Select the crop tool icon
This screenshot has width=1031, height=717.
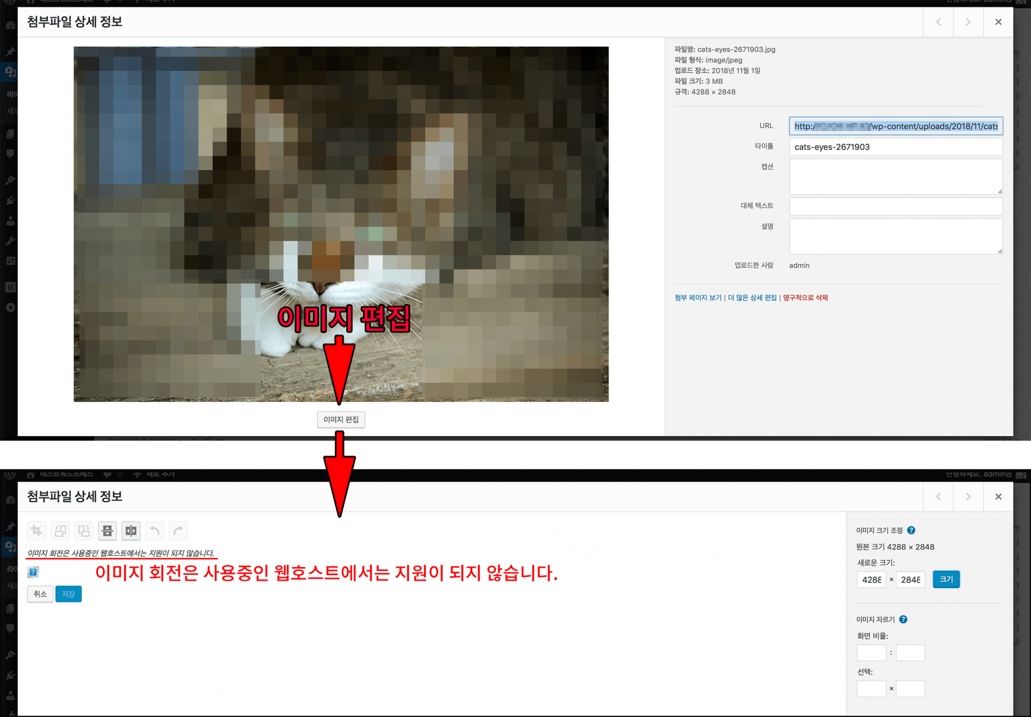point(37,531)
